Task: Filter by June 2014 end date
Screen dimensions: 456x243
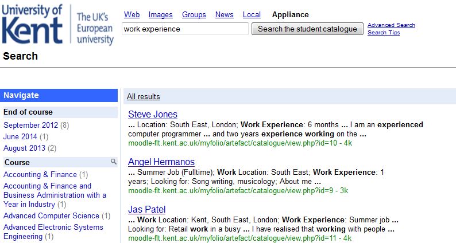Action: (20, 136)
